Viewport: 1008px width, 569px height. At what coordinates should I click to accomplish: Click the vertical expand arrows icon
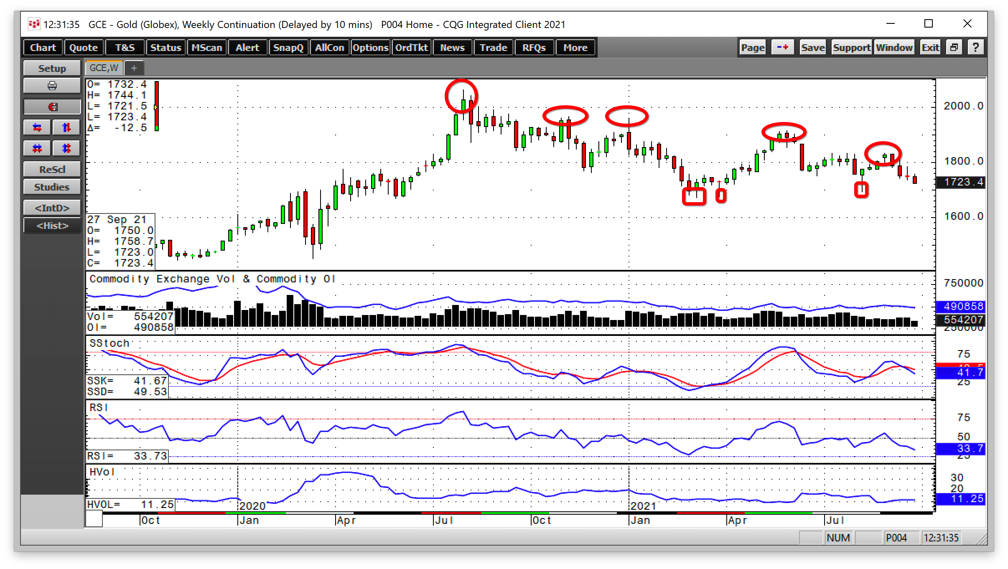tap(66, 127)
